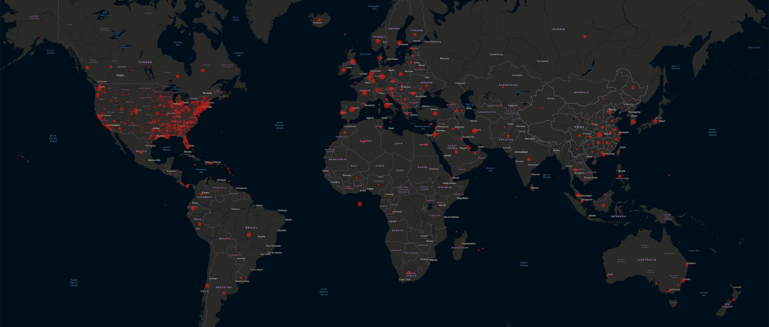Click the red marker in the Gulf of Guinea
The image size is (769, 327).
coord(360,204)
